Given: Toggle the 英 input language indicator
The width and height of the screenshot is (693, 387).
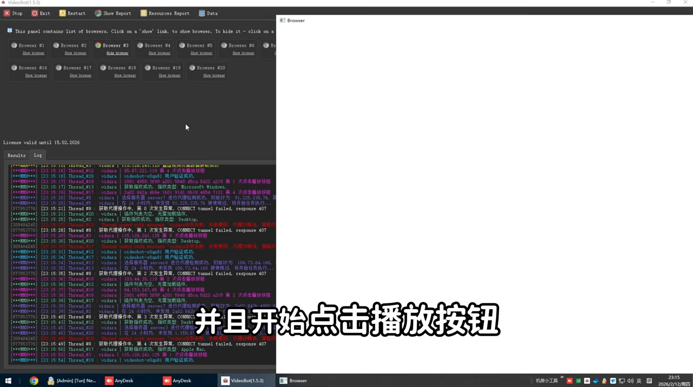Looking at the screenshot, I should click(x=639, y=381).
